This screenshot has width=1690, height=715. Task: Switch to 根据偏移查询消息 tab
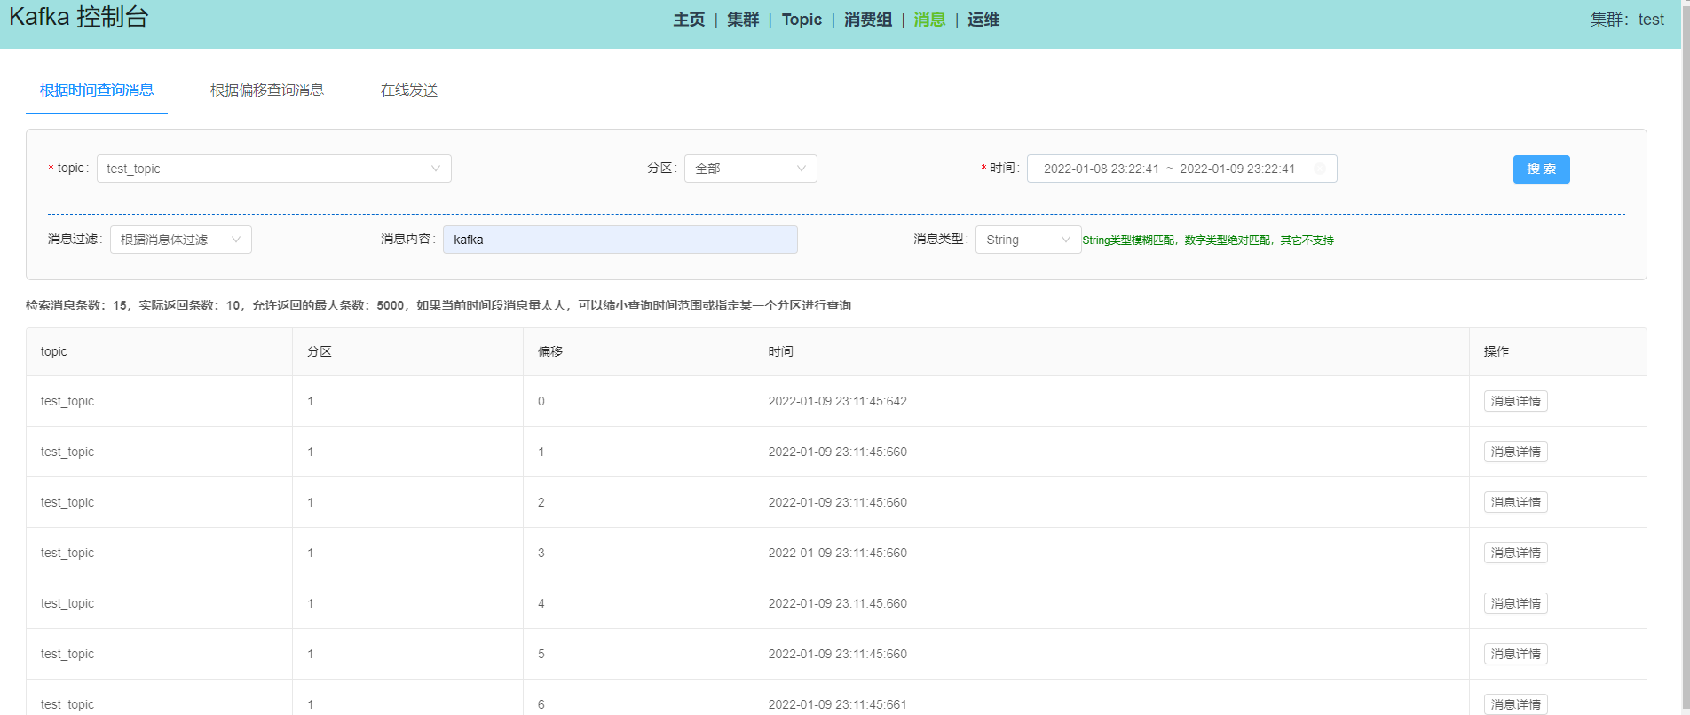point(266,90)
